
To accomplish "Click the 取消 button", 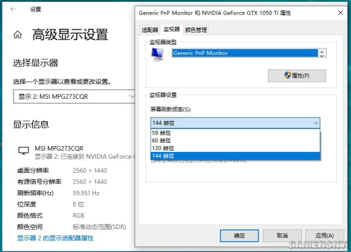I will tap(282, 235).
